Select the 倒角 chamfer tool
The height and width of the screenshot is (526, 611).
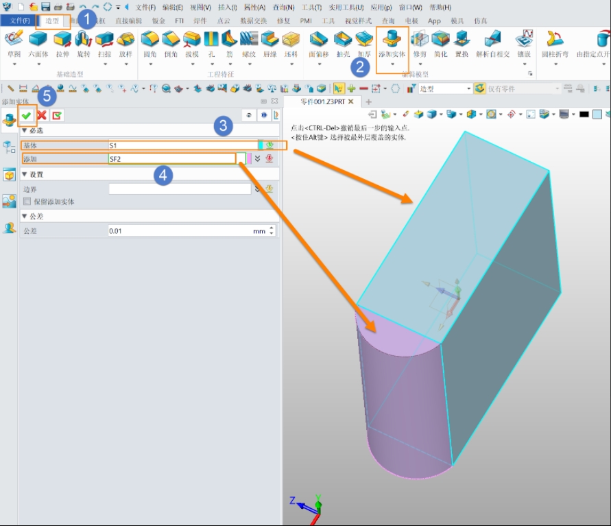(171, 44)
